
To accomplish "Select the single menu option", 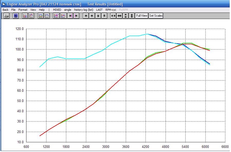I will 68,10.
